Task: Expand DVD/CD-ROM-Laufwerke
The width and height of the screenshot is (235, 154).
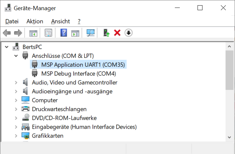Action: tap(16, 118)
